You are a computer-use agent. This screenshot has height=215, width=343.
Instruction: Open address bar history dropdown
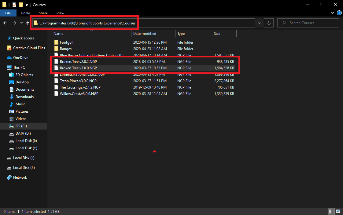tap(260, 23)
